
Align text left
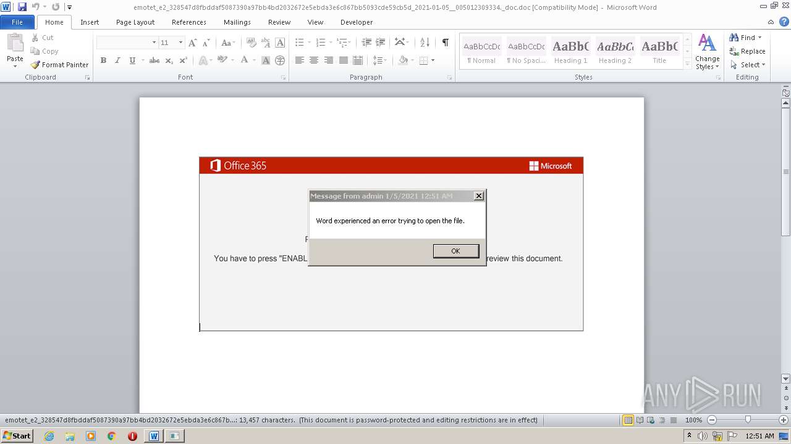(x=300, y=60)
